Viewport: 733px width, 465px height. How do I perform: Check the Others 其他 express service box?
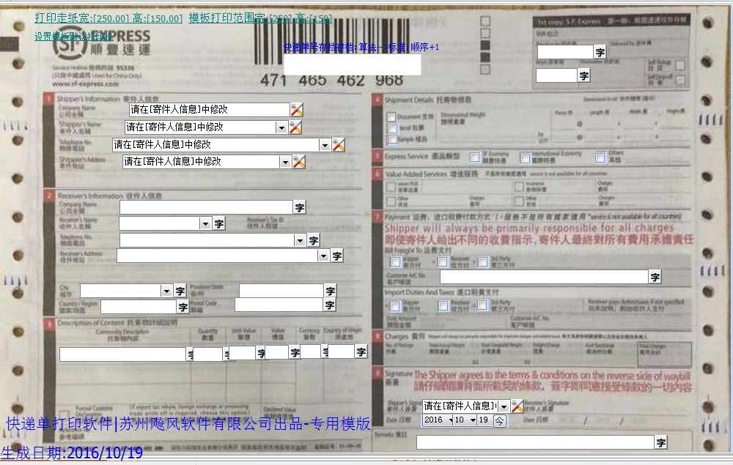600,157
